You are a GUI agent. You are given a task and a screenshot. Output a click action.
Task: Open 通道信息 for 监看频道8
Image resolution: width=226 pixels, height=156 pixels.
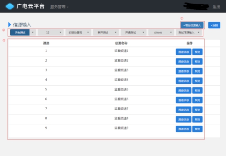pos(183,119)
